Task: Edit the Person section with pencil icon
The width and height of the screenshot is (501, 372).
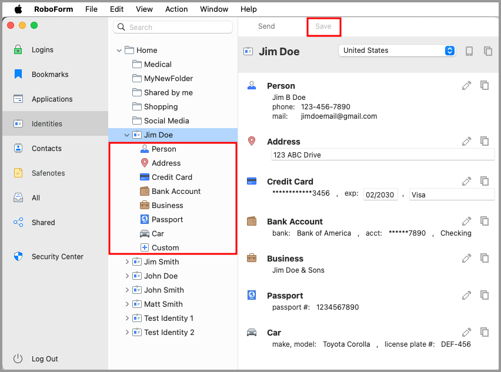Action: click(x=466, y=86)
